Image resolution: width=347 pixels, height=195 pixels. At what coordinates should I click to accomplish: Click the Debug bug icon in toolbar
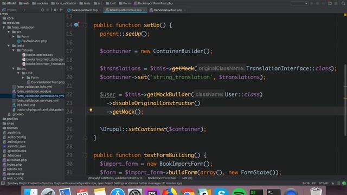(318, 3)
